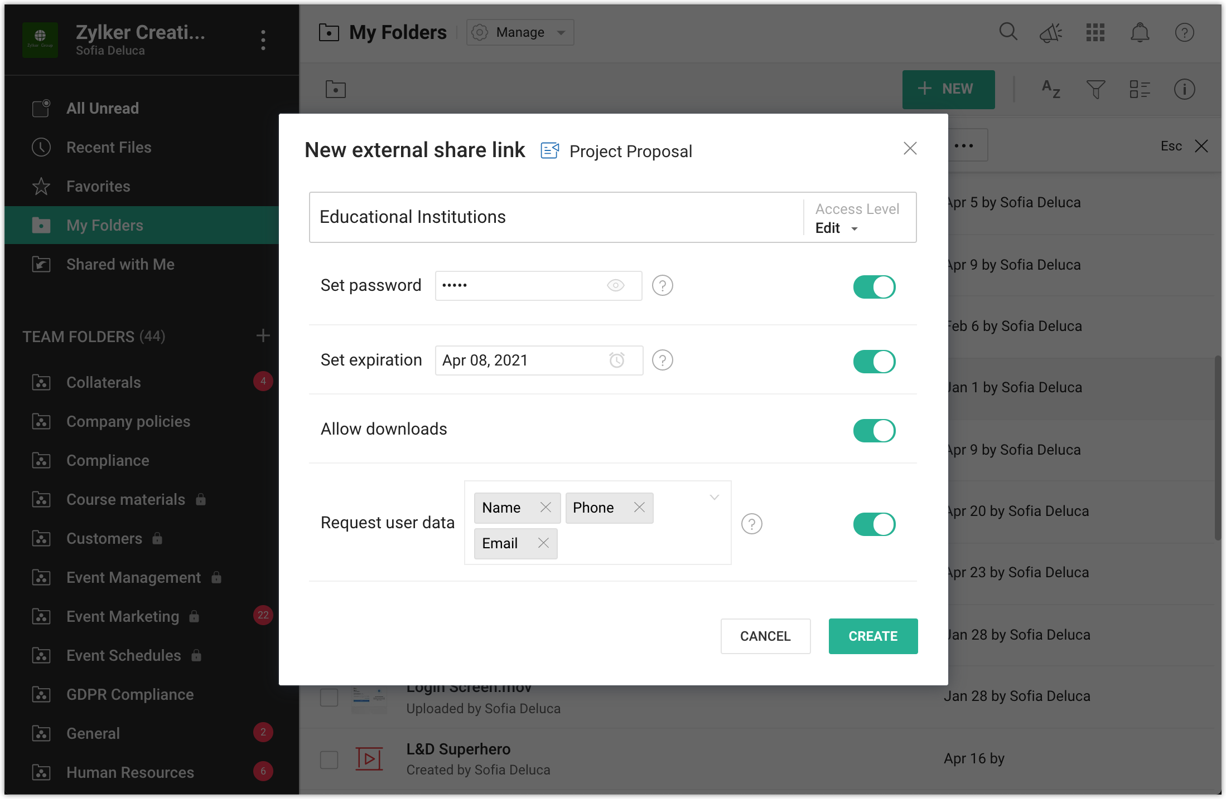Screen dimensions: 1226x799
Task: Open Recent Files in sidebar
Action: coord(109,147)
